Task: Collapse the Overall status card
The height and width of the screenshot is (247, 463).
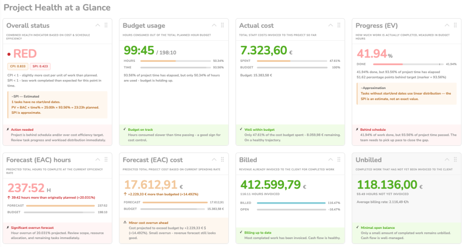Action: (x=98, y=25)
